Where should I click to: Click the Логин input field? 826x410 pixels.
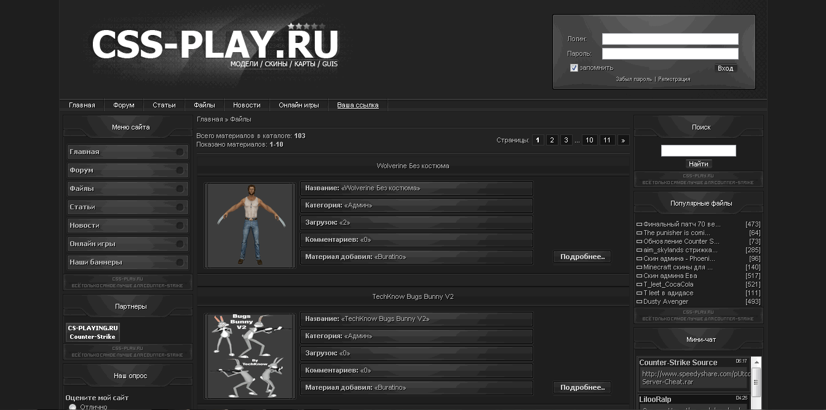point(670,39)
